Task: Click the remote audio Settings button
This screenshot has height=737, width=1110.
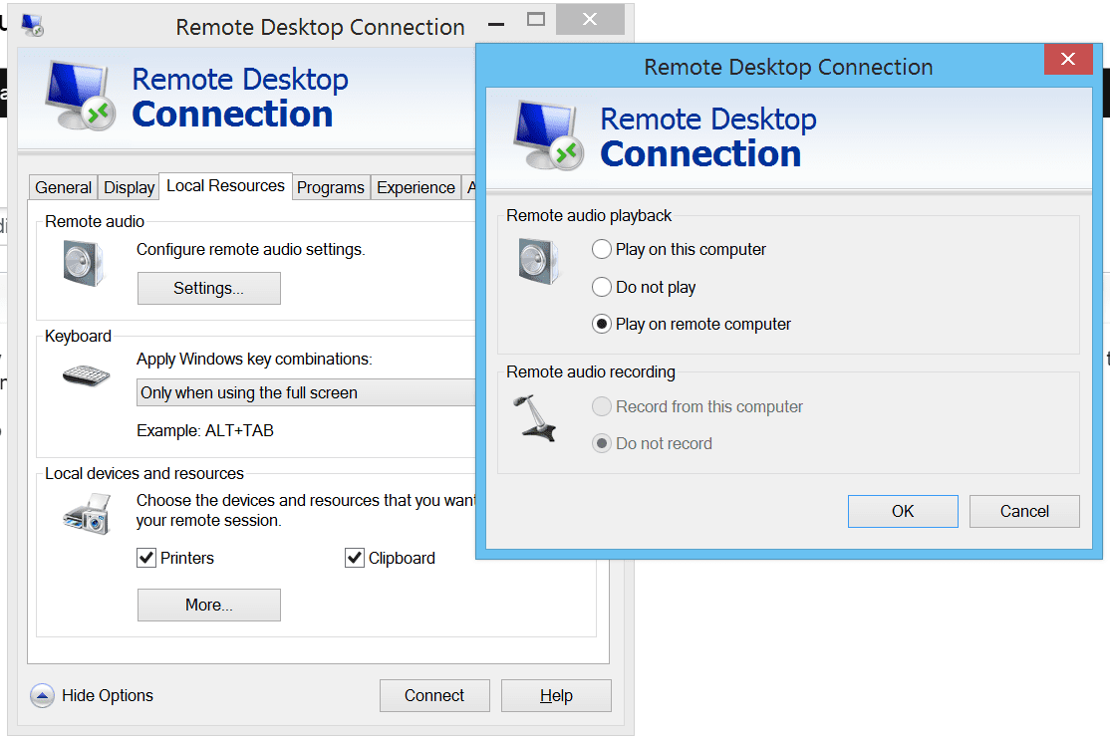Action: pos(209,289)
